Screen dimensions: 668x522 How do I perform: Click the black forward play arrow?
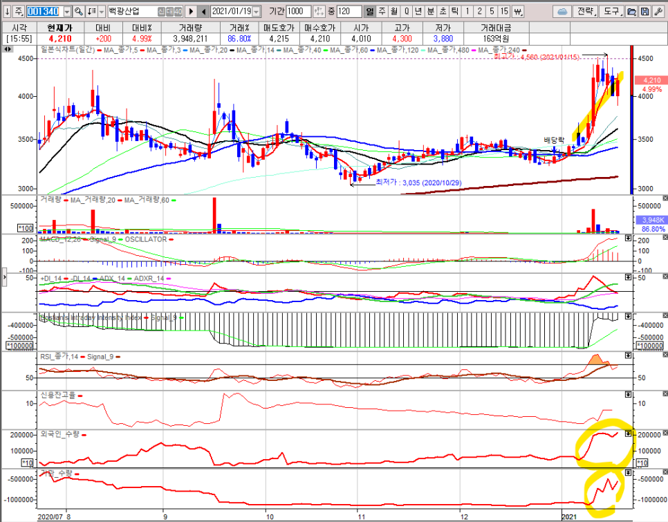(x=192, y=11)
